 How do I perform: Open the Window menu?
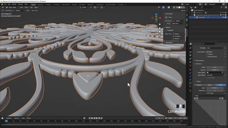20,4
